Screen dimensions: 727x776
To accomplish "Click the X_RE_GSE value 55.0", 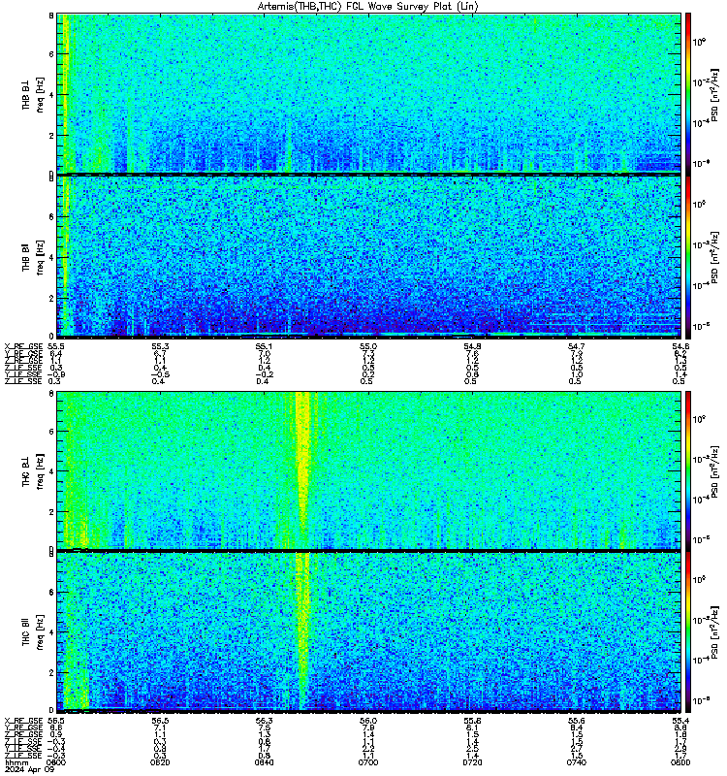I will [368, 346].
